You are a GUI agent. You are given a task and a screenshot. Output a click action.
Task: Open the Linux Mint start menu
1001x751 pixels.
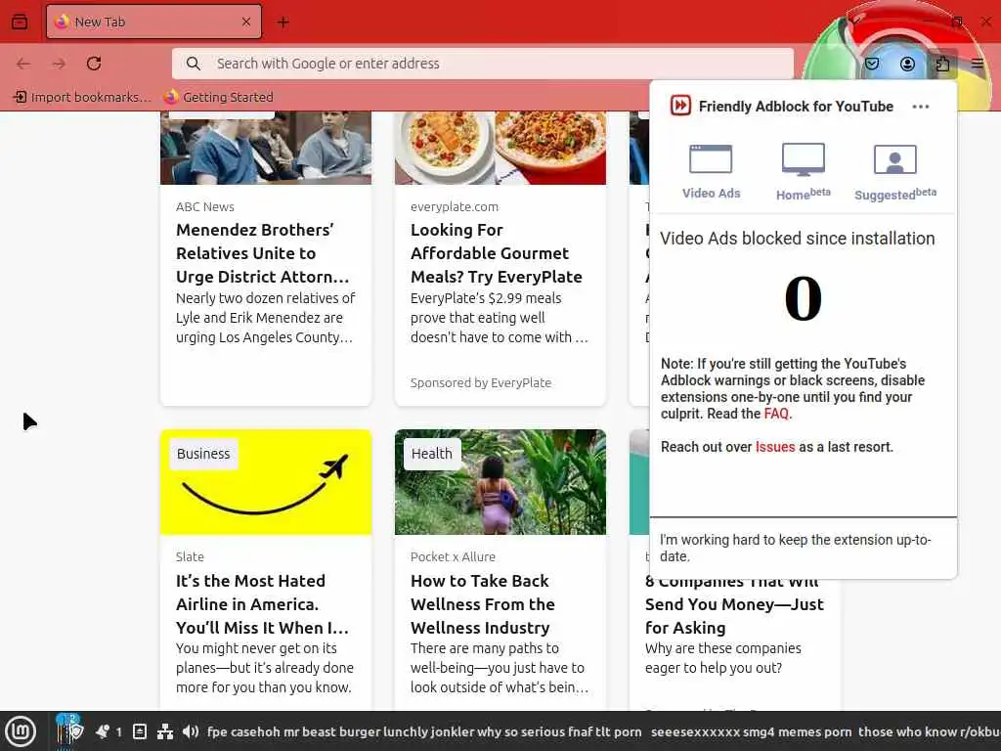coord(21,731)
